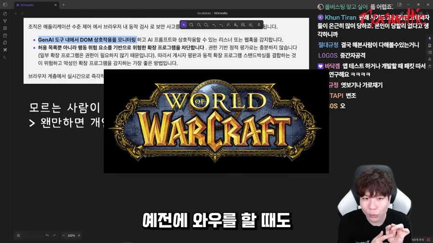Click the Excalidraw breadcrumb folder
This screenshot has width=433, height=243.
tap(204, 13)
